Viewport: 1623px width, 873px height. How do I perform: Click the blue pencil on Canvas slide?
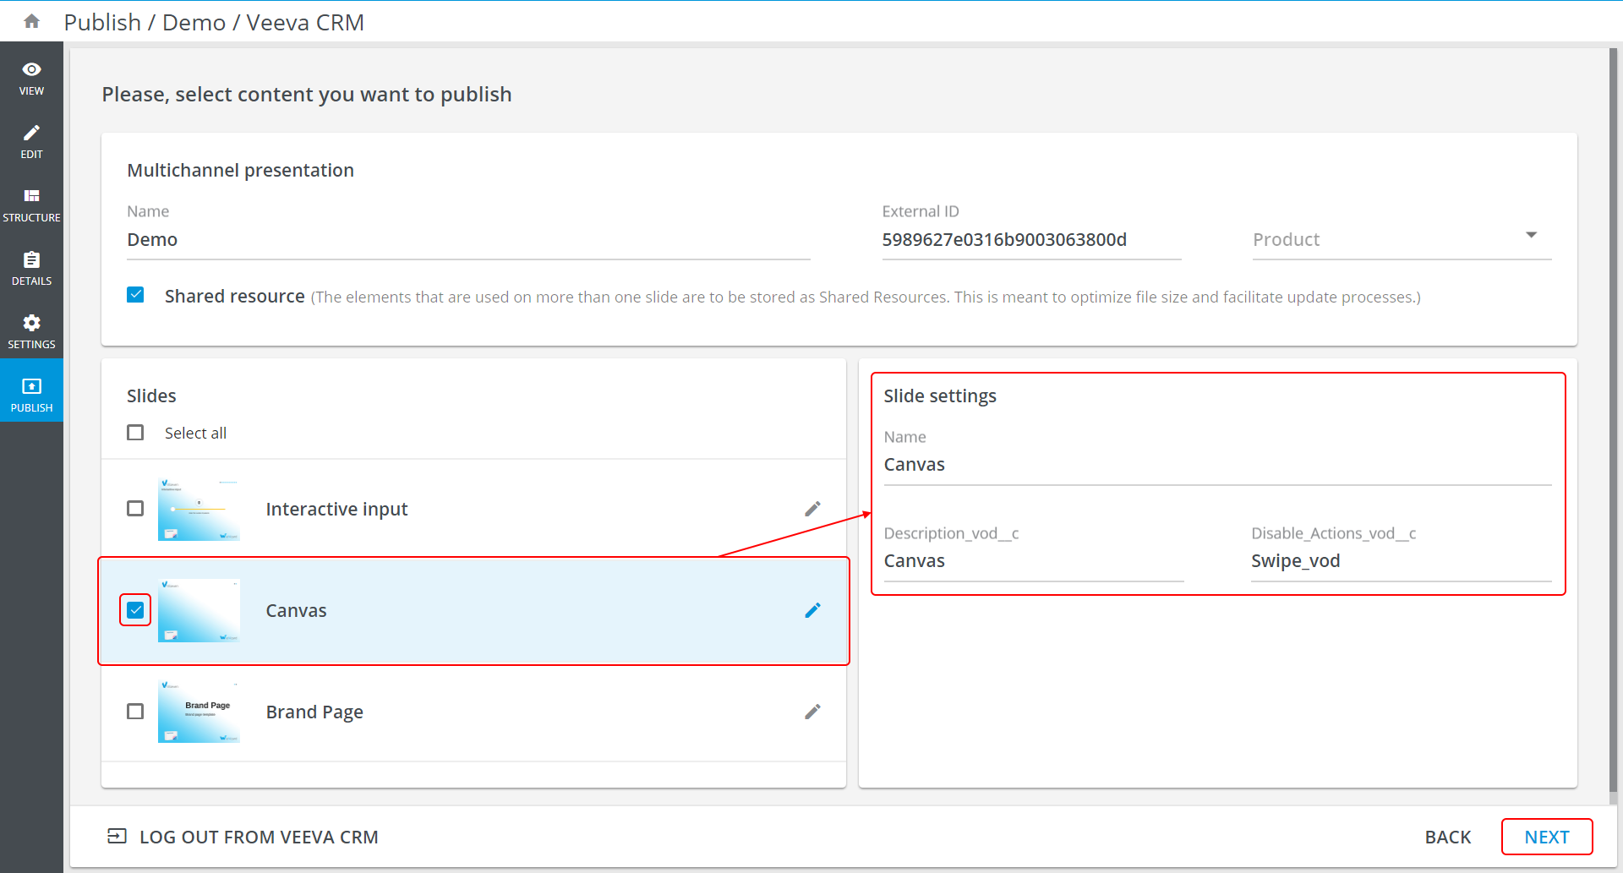tap(812, 610)
